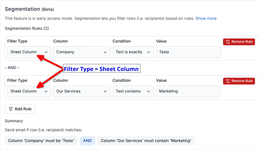Click the value field containing 'Tesla'

pos(188,52)
